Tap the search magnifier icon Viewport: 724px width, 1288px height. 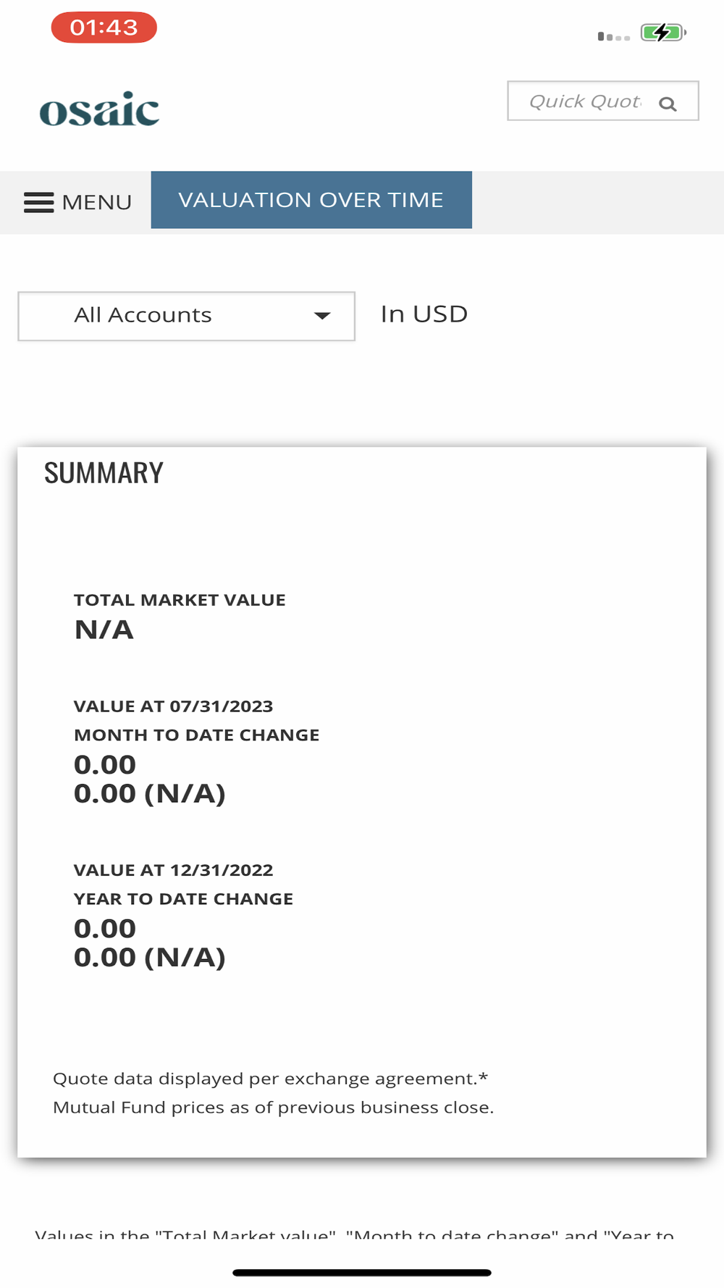(x=668, y=104)
